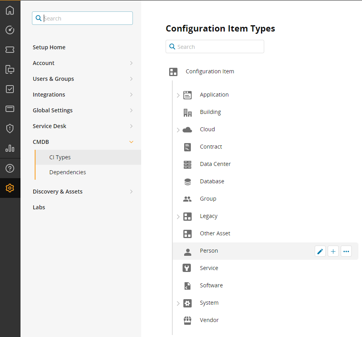This screenshot has width=362, height=337.
Task: Collapse the CMDB menu section
Action: [131, 142]
